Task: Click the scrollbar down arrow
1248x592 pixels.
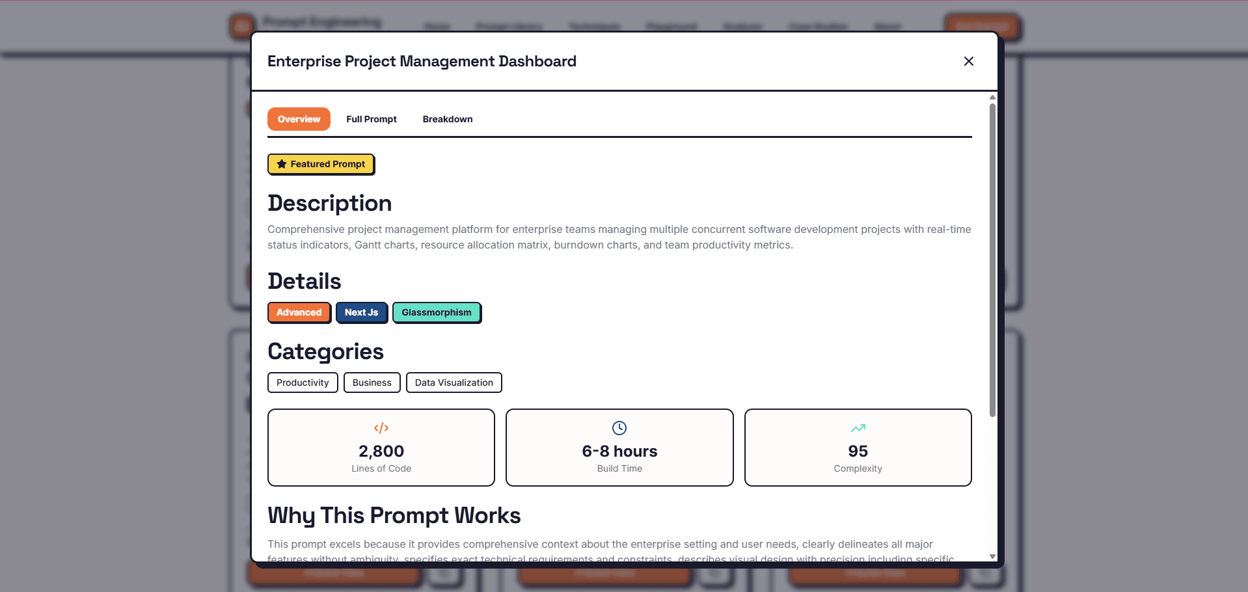Action: [x=992, y=556]
